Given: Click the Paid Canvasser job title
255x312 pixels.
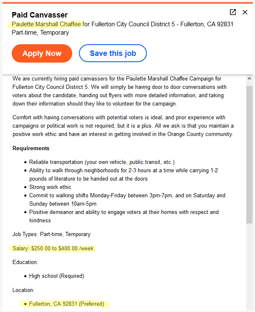Looking at the screenshot, I should tap(40, 15).
